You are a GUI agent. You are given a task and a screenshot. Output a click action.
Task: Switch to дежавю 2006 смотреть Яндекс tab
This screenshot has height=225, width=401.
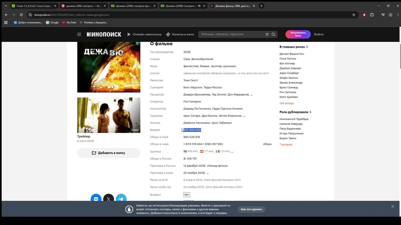tap(83, 6)
